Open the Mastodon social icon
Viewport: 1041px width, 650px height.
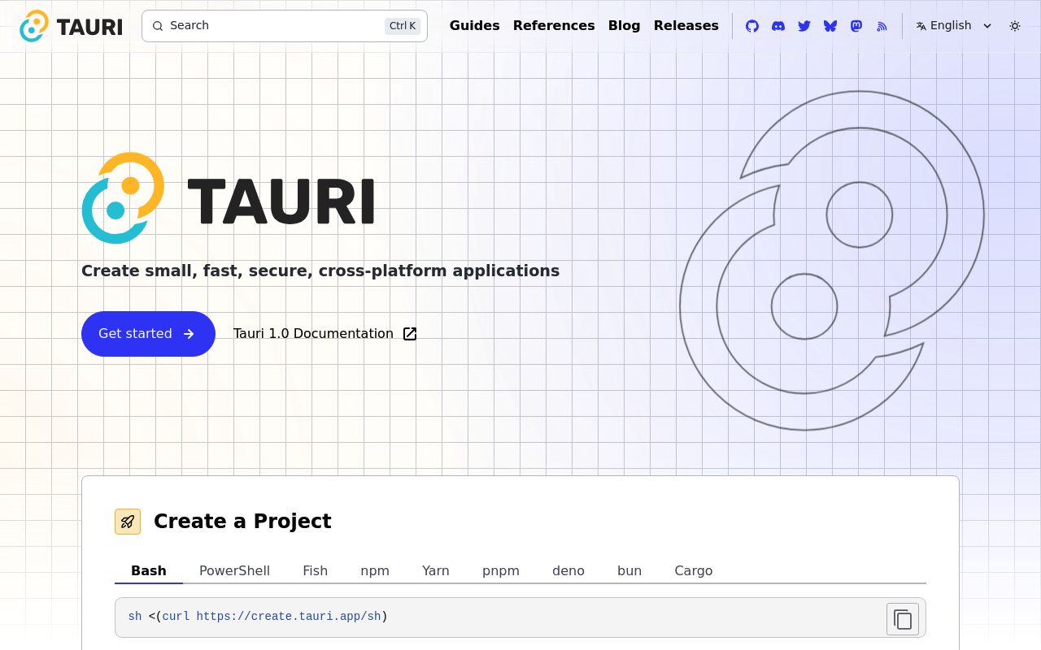856,26
